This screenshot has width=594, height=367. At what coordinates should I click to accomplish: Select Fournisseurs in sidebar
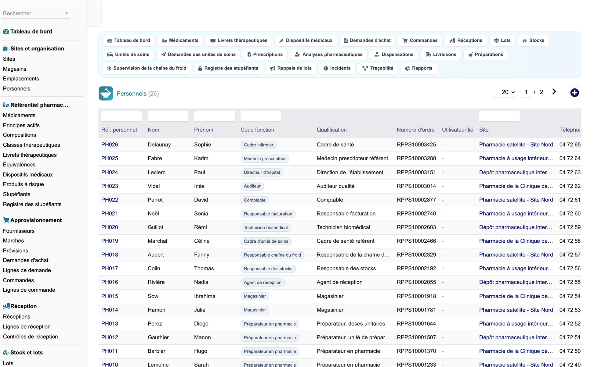point(19,231)
